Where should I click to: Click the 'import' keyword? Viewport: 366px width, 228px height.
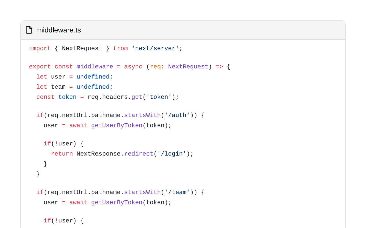pyautogui.click(x=40, y=48)
